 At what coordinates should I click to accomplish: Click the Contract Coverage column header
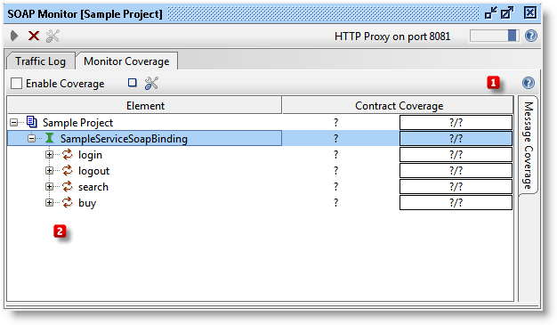[399, 106]
